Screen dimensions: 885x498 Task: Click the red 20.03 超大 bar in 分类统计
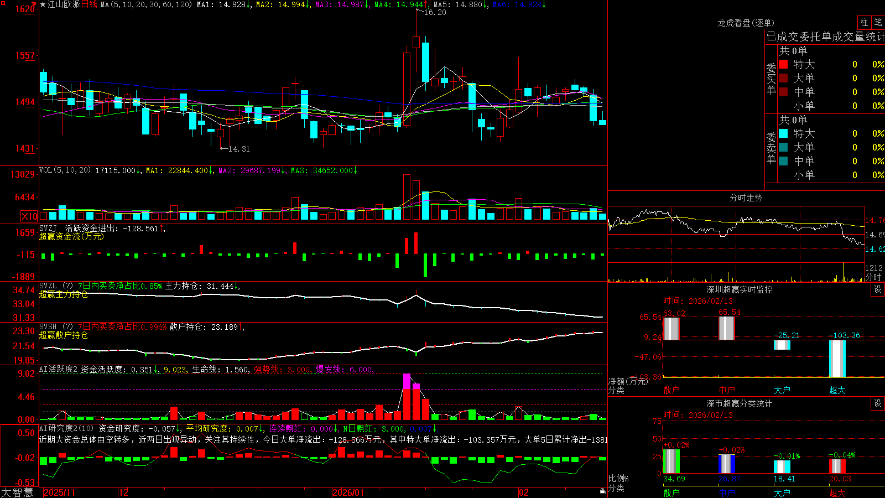click(837, 466)
